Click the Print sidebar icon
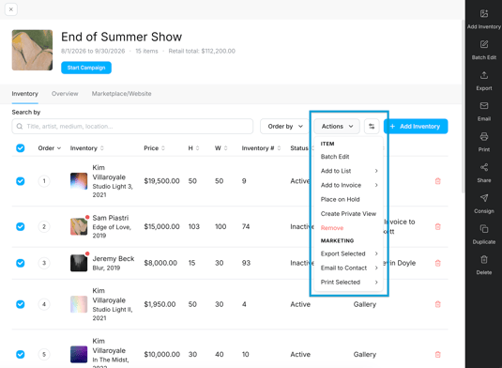502x368 pixels. click(484, 136)
